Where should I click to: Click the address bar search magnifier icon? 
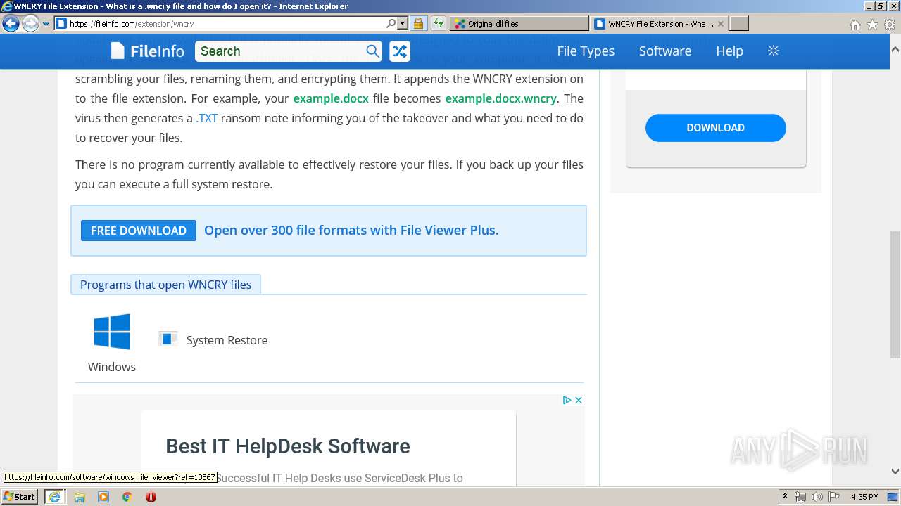click(391, 23)
